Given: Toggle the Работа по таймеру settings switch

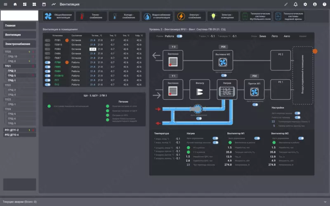Looking at the screenshot, I should [297, 117].
